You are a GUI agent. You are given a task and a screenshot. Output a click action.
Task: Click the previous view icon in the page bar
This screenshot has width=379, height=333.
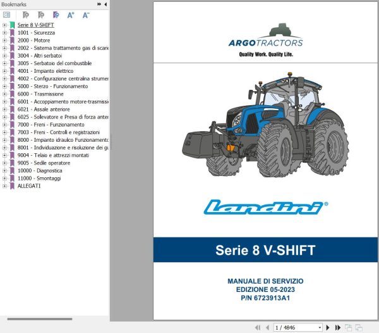(x=348, y=328)
